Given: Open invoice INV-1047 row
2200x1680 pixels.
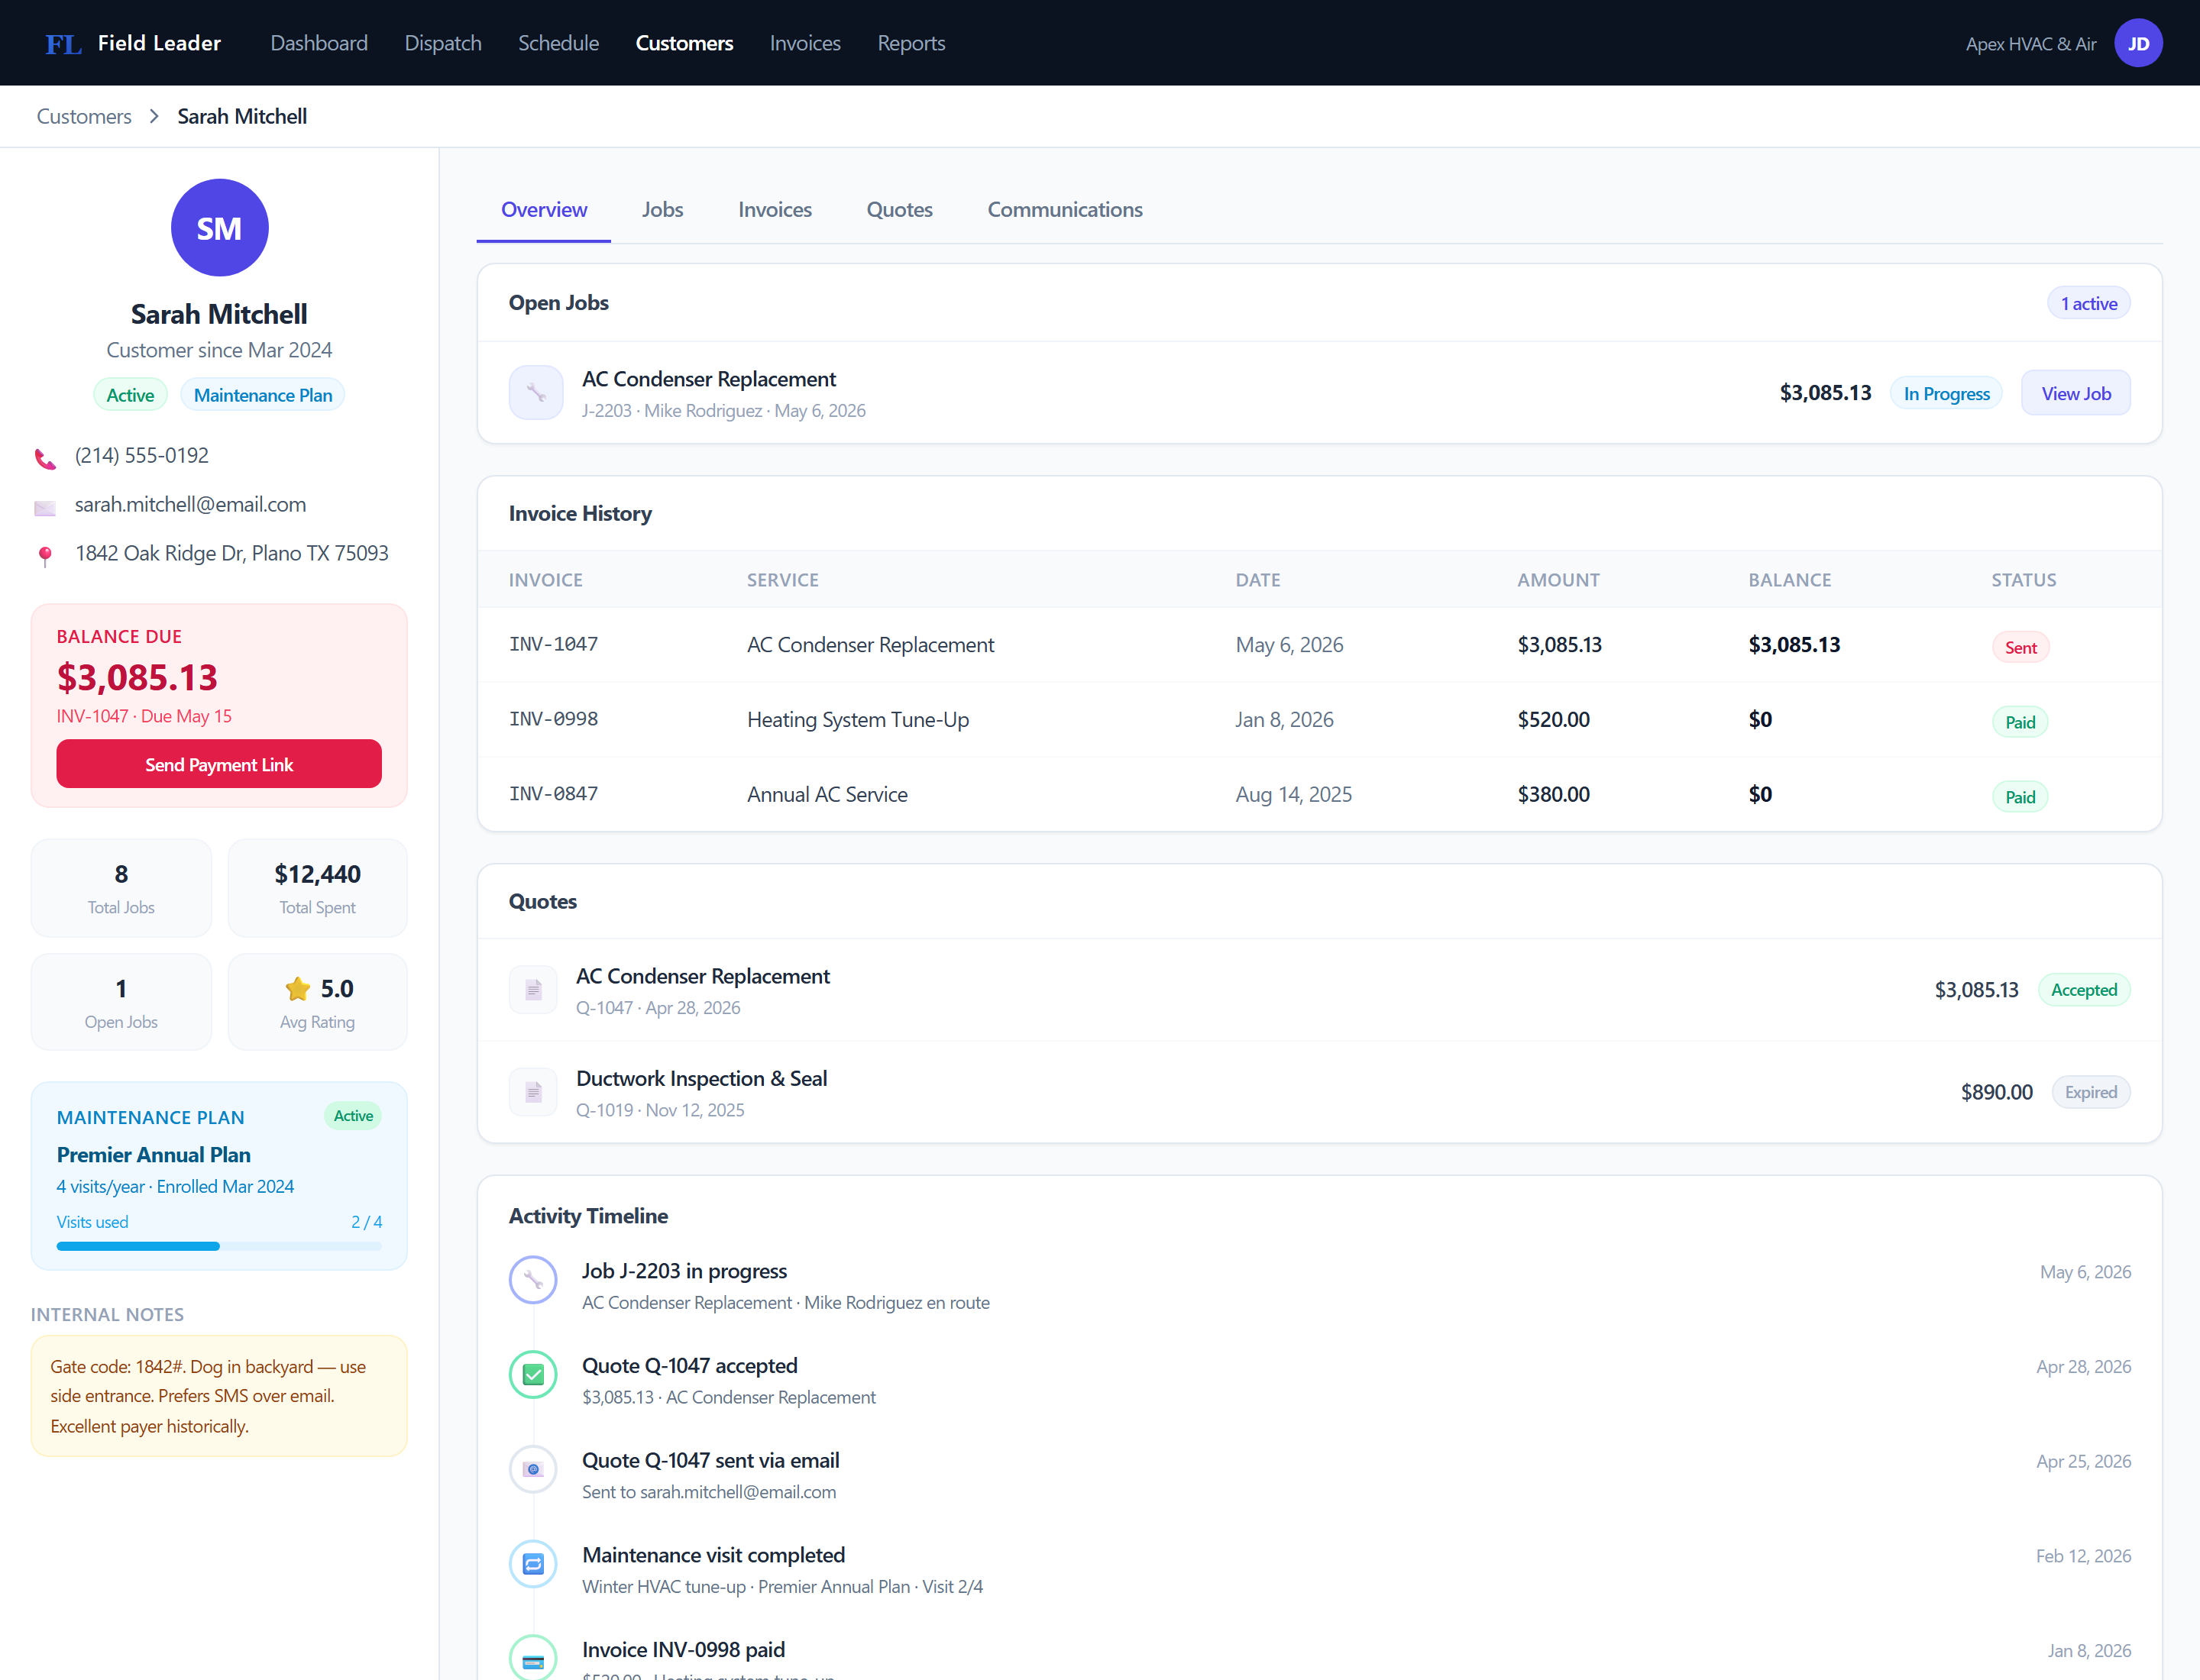Looking at the screenshot, I should 1319,645.
